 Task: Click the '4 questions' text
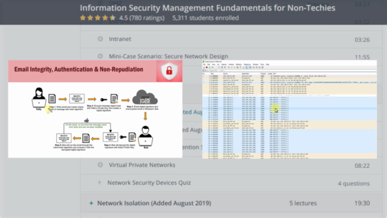point(354,183)
